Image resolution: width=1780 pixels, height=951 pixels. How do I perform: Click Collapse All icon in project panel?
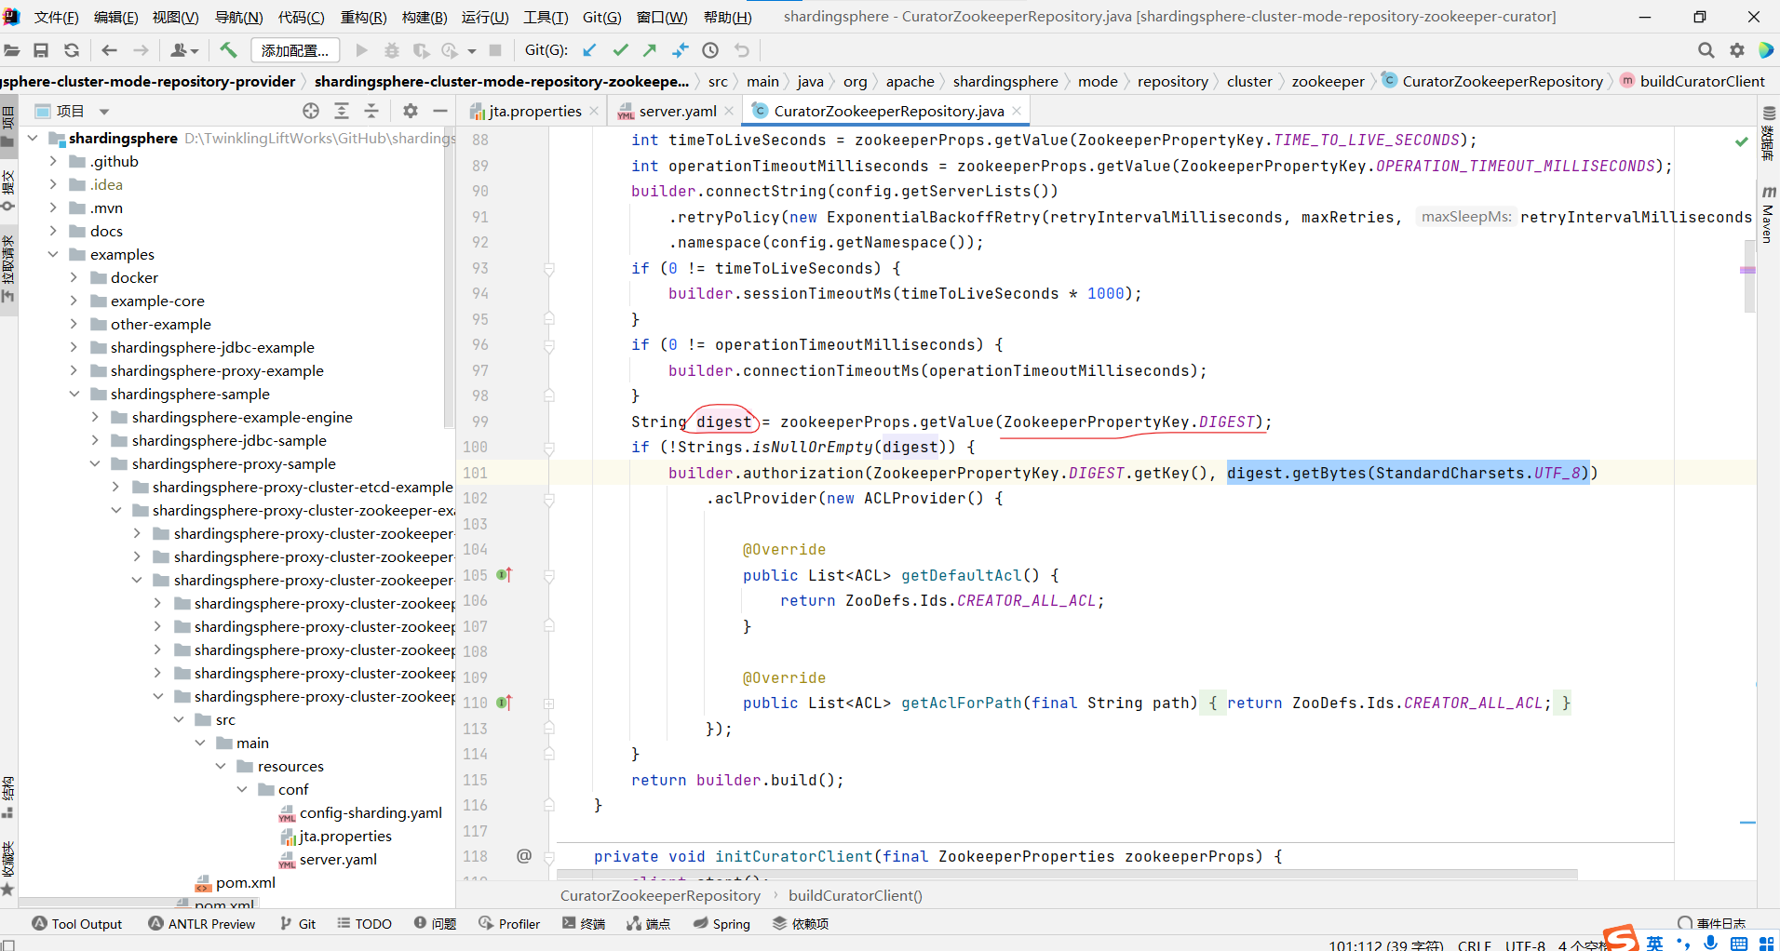tap(371, 111)
